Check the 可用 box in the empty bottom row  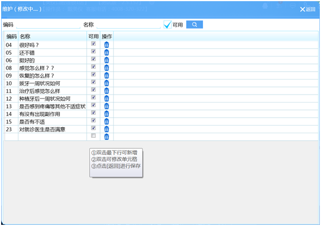(93, 135)
